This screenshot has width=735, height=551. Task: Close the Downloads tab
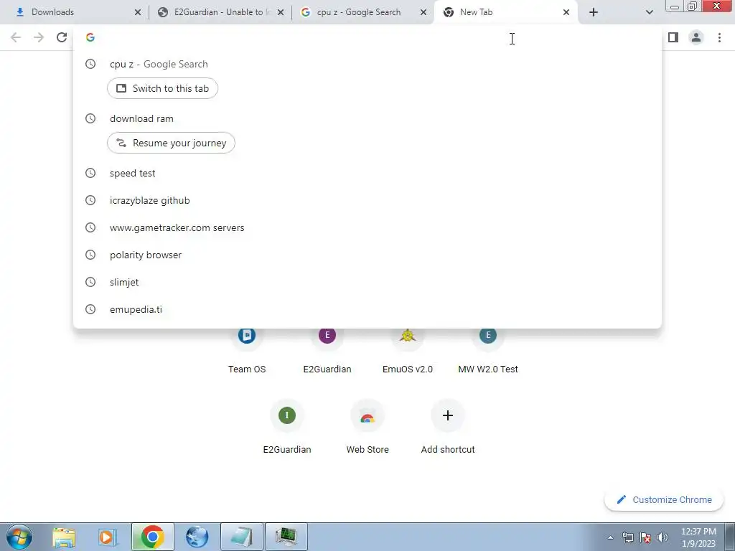point(137,12)
